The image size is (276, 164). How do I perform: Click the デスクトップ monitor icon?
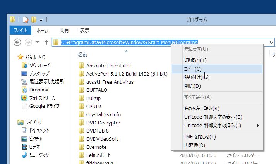click(x=24, y=74)
